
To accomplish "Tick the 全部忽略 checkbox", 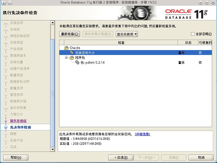I will coord(193,34).
